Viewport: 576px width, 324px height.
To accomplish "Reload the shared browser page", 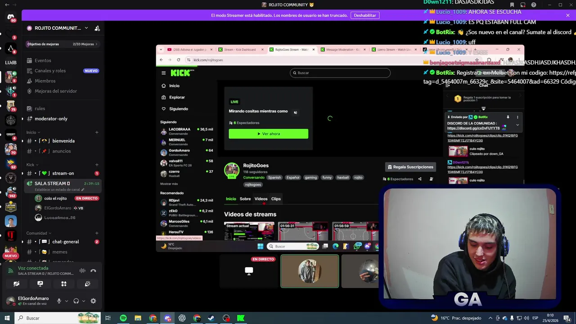I will point(178,60).
